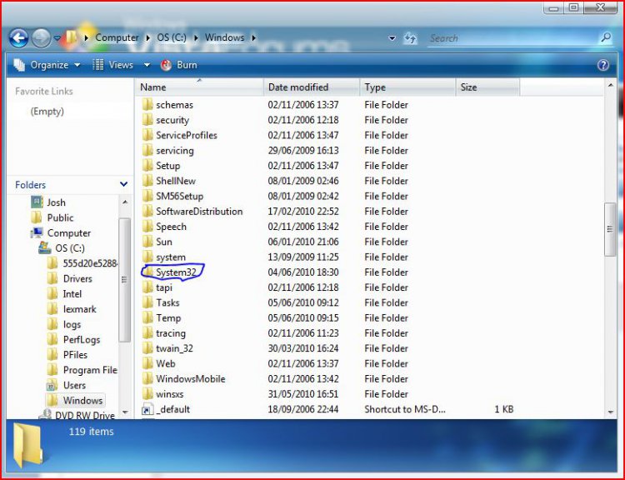Viewport: 625px width, 480px height.
Task: Click the Speech folder icon
Action: coord(147,226)
